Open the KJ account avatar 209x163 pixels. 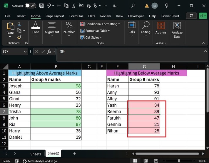pyautogui.click(x=155, y=6)
